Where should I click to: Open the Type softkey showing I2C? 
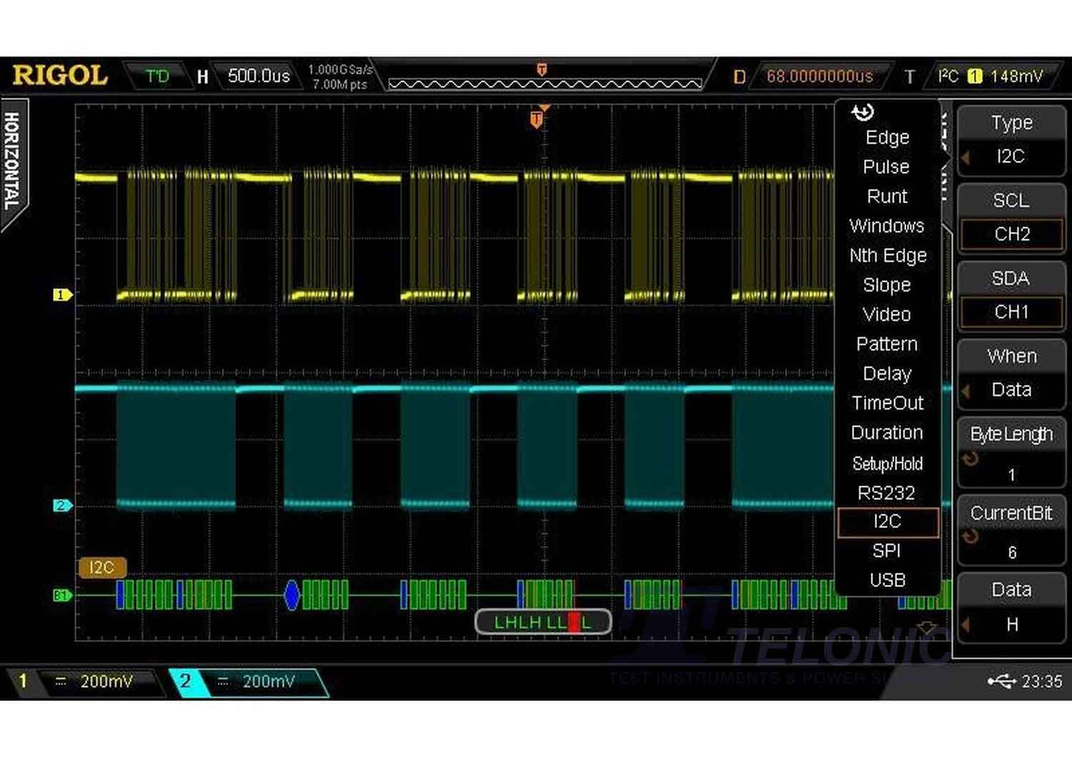[x=1011, y=139]
